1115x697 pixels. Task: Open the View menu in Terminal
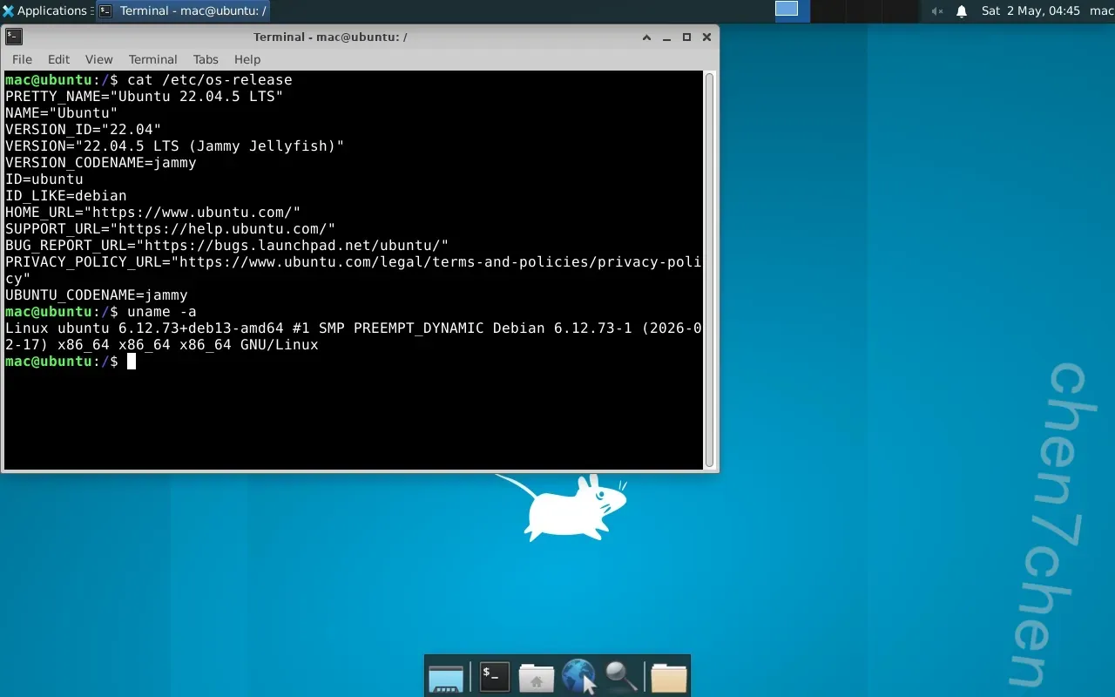[98, 59]
